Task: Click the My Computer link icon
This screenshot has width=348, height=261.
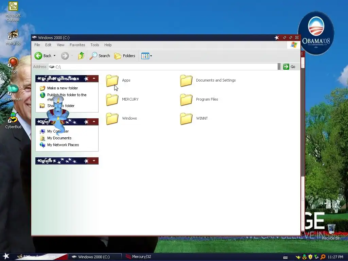Action: tap(42, 132)
